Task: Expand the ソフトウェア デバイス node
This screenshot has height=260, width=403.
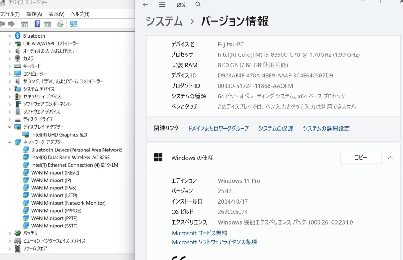Action: pos(9,112)
